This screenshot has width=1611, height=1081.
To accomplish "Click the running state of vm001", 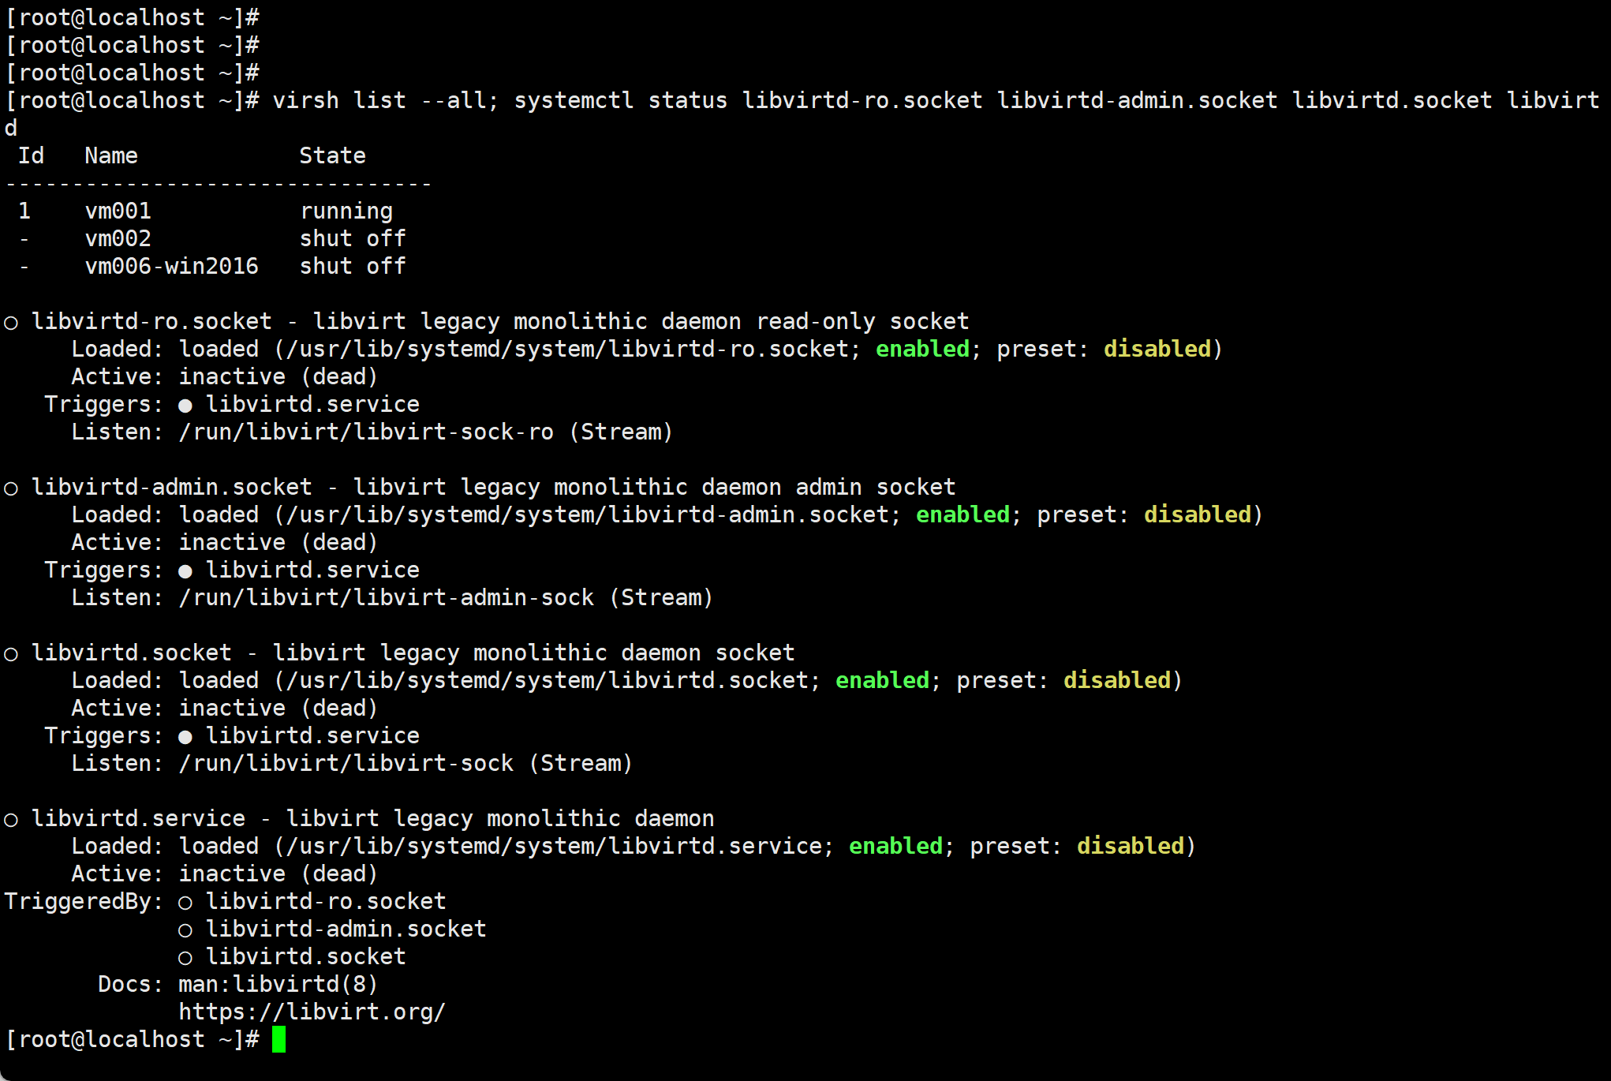I will (x=346, y=211).
